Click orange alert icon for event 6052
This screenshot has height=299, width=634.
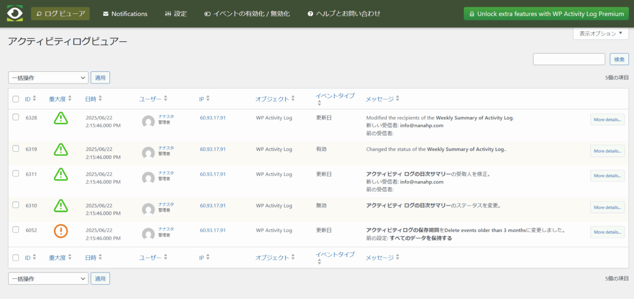coord(61,231)
